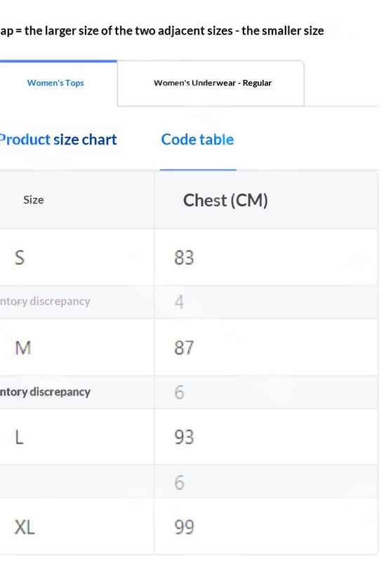386x579 pixels.
Task: Click the bold discrepancy label below M
Action: [x=45, y=392]
